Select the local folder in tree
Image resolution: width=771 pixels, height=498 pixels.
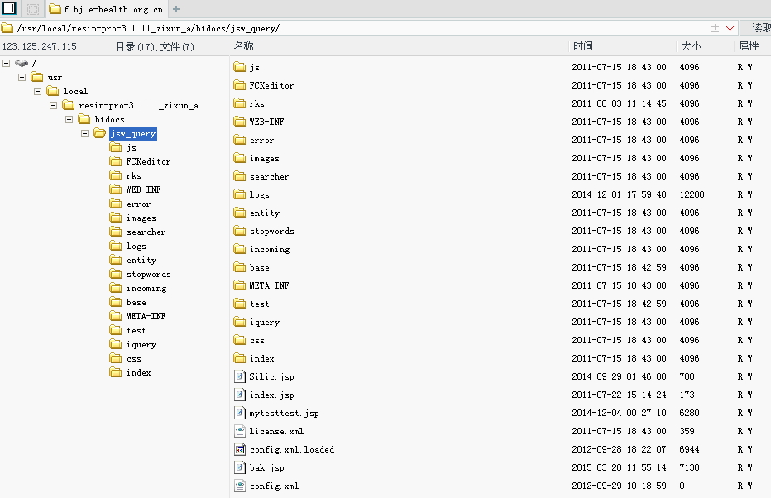point(67,92)
